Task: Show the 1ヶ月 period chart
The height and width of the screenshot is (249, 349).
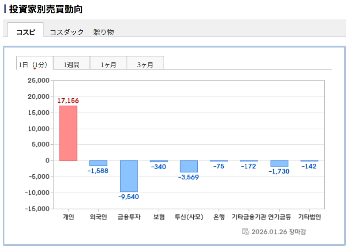Action: (108, 64)
